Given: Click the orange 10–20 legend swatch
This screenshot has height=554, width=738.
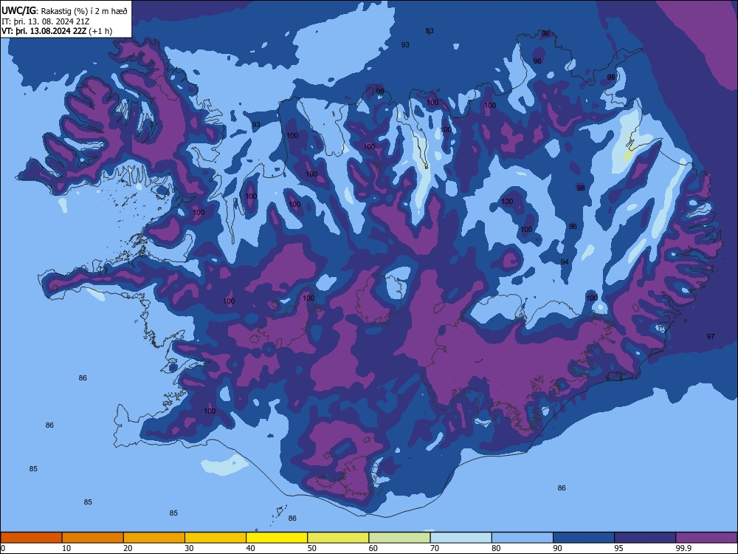Looking at the screenshot, I should [93, 538].
